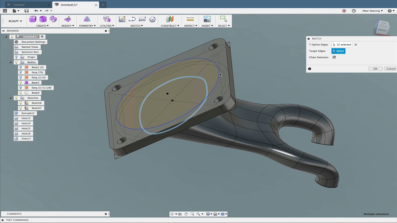The height and width of the screenshot is (223, 397).
Task: Uncheck the Chain Selection checkbox
Action: pos(334,57)
